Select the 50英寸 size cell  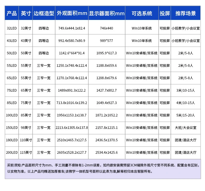(x=26, y=53)
